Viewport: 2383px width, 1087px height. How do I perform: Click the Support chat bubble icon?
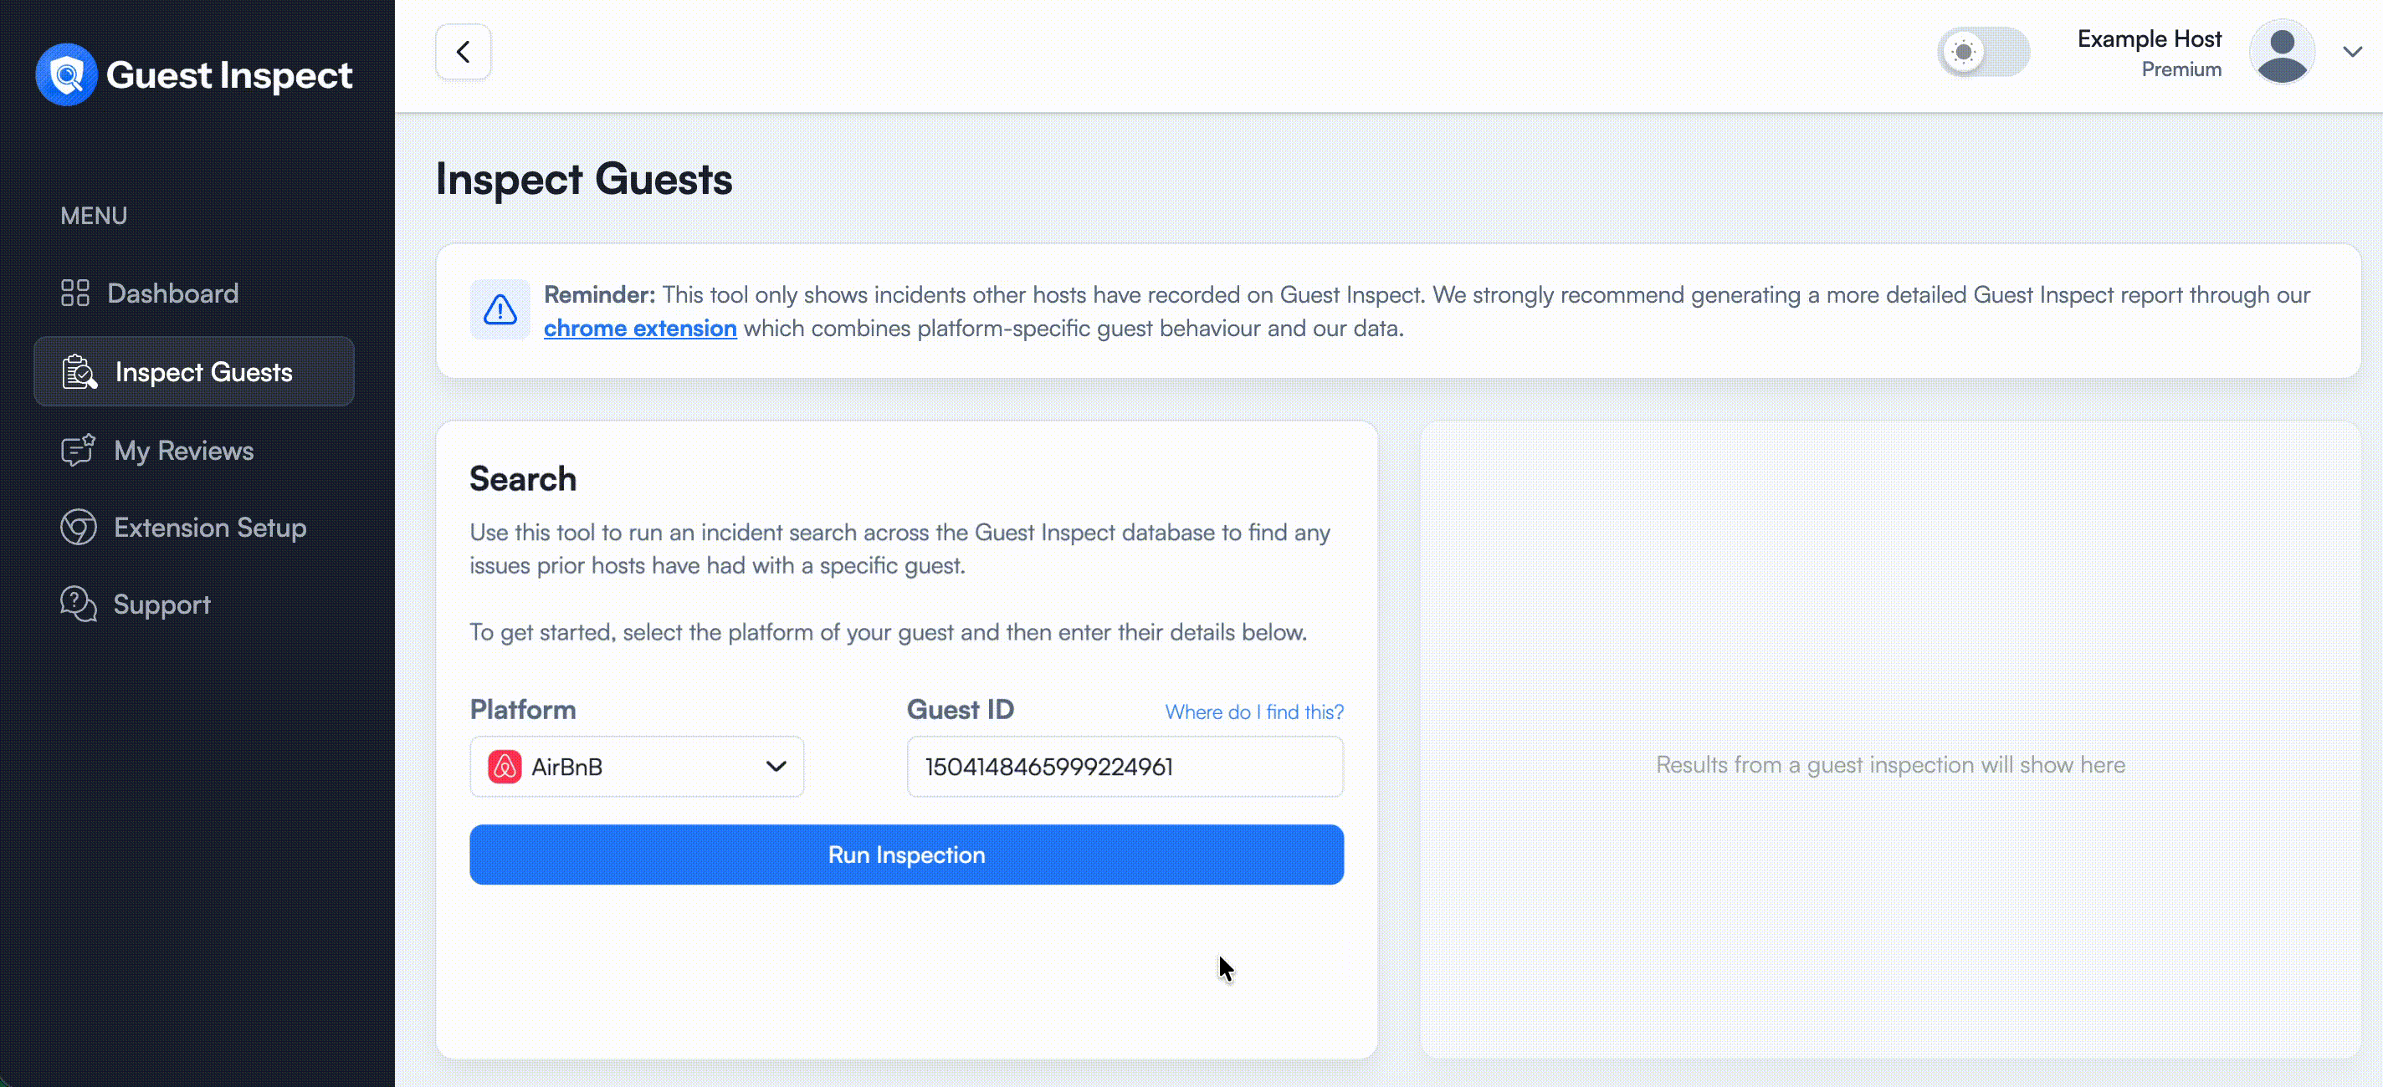coord(79,605)
